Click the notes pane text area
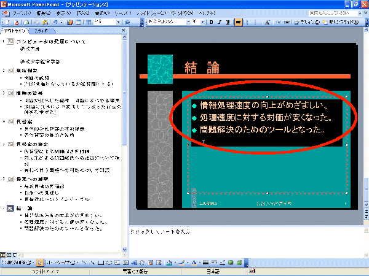The height and width of the screenshot is (276, 369). (247, 242)
